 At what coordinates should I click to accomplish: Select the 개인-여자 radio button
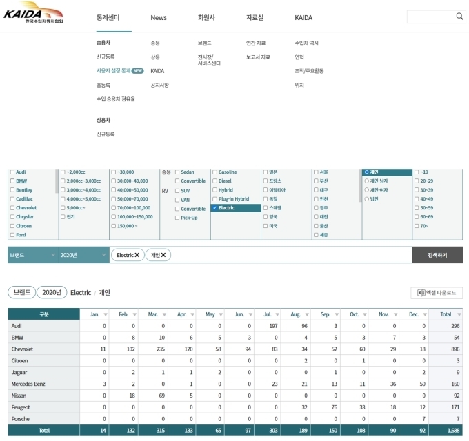366,190
